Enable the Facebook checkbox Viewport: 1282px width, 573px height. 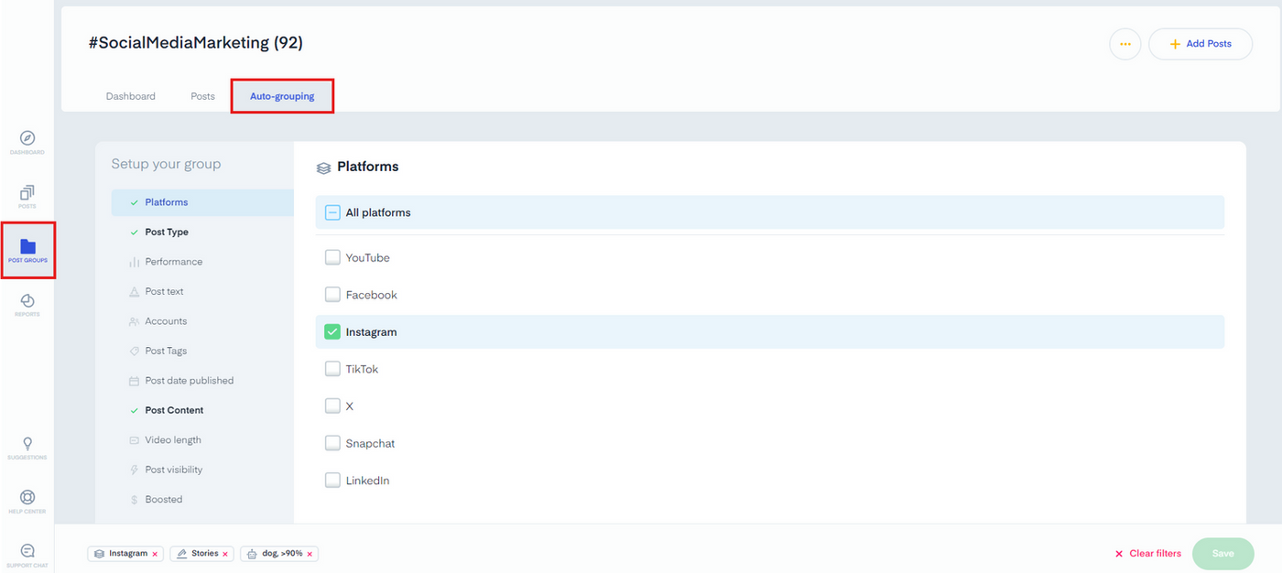(x=332, y=295)
